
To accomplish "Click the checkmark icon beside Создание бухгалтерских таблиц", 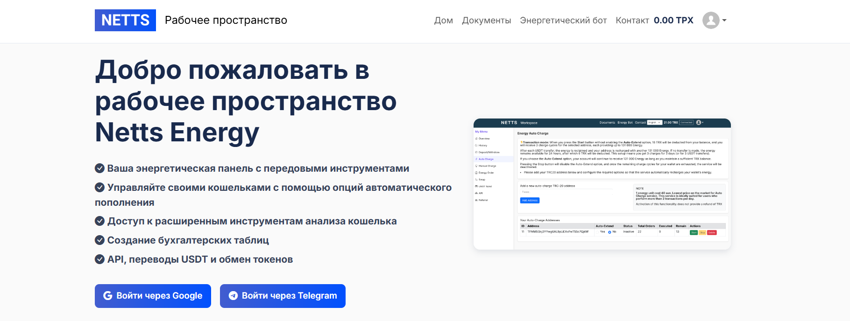I will (x=99, y=240).
